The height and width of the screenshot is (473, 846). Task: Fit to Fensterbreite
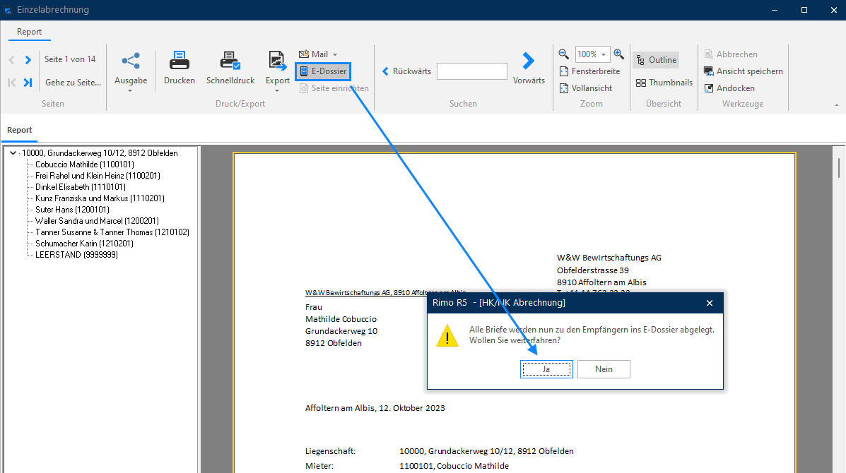click(x=589, y=71)
